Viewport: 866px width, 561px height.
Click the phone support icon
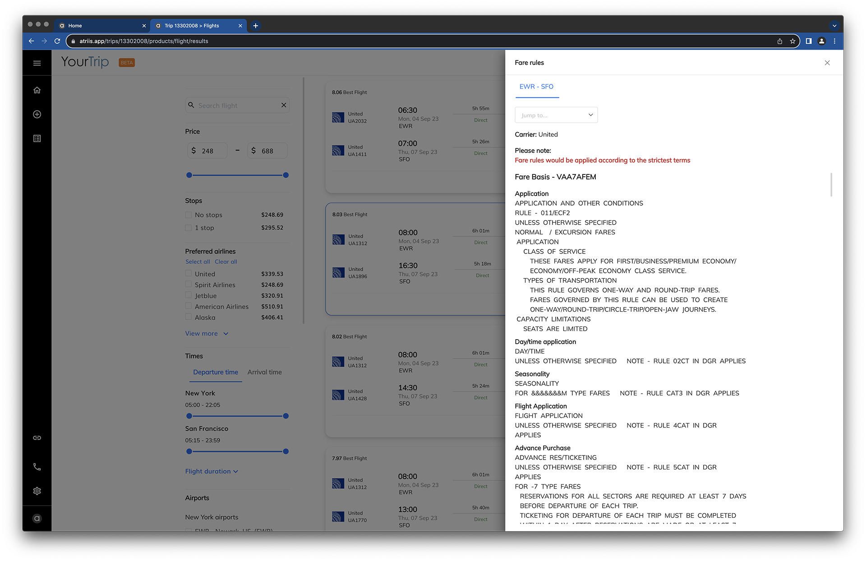click(37, 467)
